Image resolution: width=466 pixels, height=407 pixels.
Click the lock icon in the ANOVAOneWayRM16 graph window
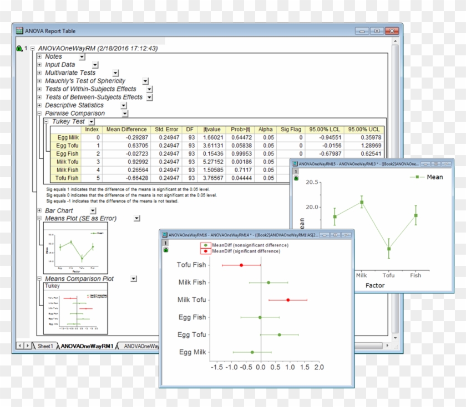165,250
